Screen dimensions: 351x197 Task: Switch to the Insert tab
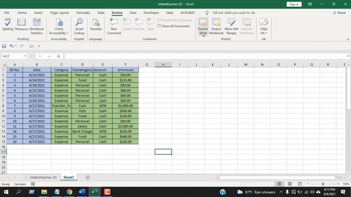(38, 13)
